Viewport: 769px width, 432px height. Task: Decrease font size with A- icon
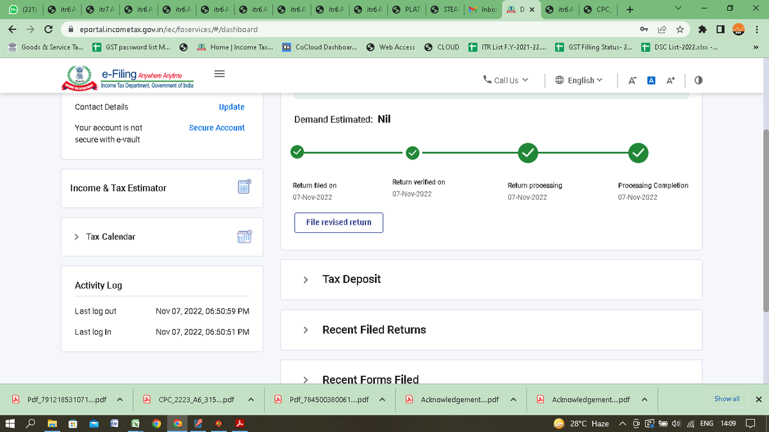point(633,80)
